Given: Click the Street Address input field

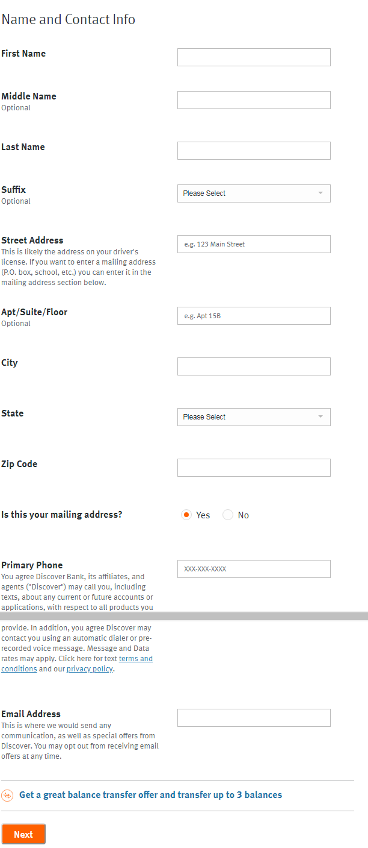Looking at the screenshot, I should coord(254,243).
